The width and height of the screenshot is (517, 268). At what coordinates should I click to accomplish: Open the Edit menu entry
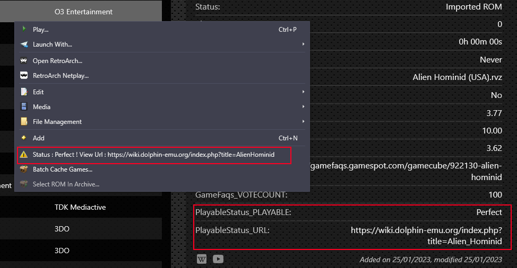point(162,92)
